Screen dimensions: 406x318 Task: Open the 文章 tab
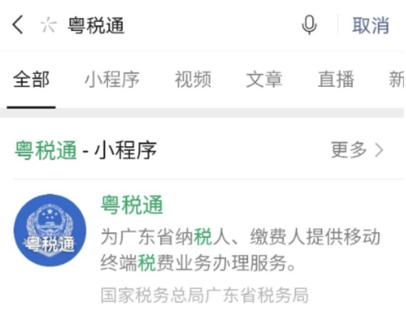[x=264, y=79]
